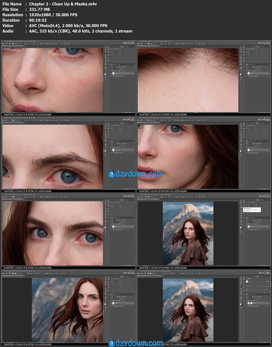Open the brush Mode dropdown in the 00:17:39 options bar

[x=158, y=274]
